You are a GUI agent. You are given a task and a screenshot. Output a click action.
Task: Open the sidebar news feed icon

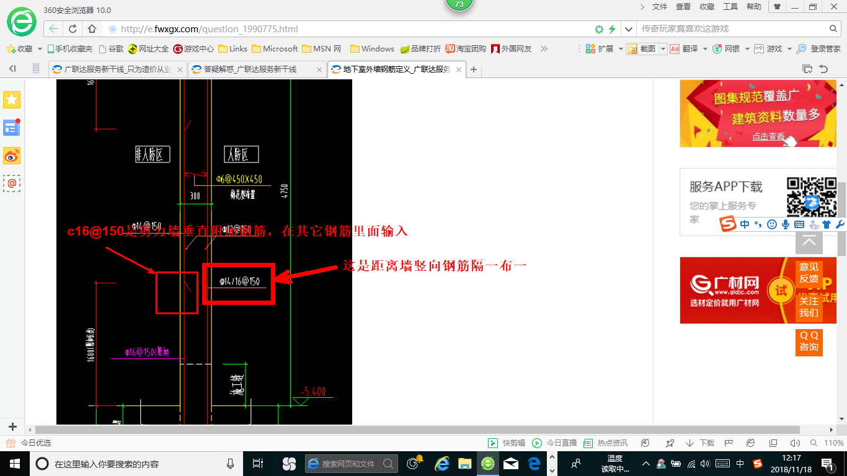pyautogui.click(x=12, y=128)
